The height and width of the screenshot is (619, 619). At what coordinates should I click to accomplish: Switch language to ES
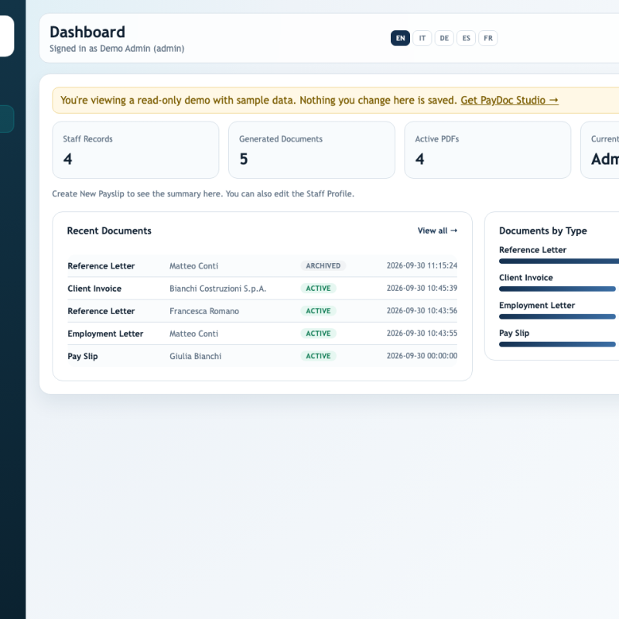pos(467,38)
